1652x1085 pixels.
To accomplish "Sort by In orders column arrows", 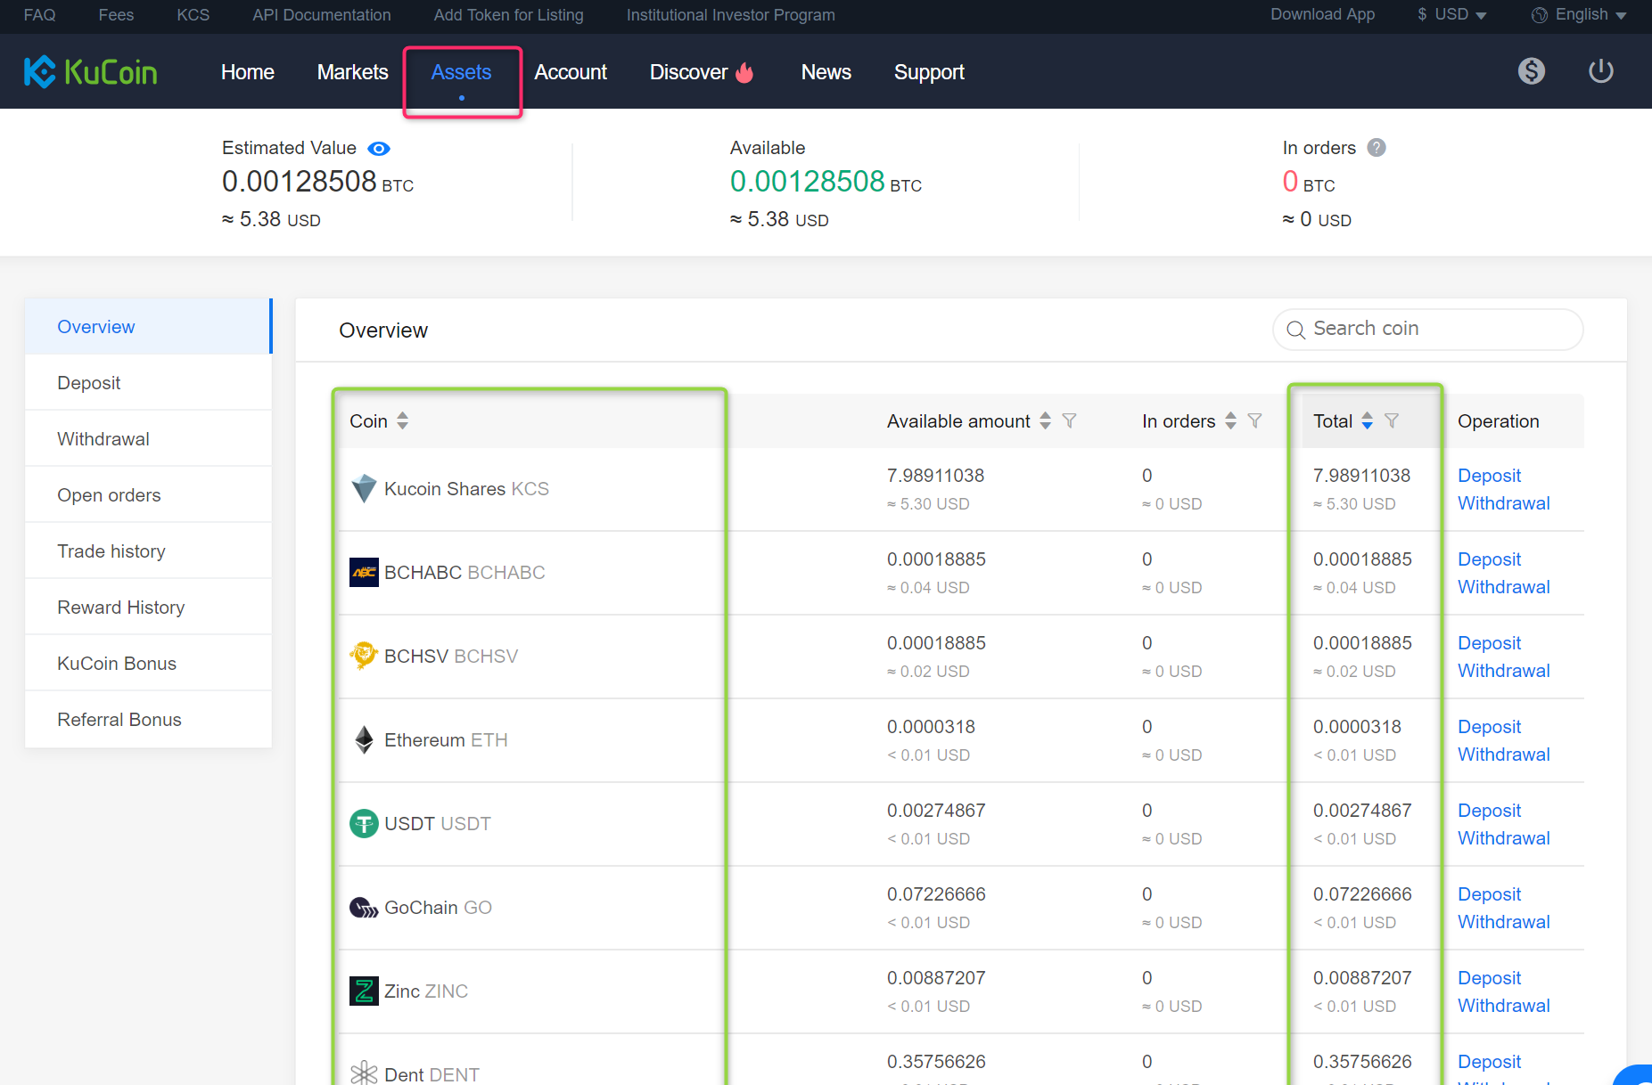I will 1230,420.
